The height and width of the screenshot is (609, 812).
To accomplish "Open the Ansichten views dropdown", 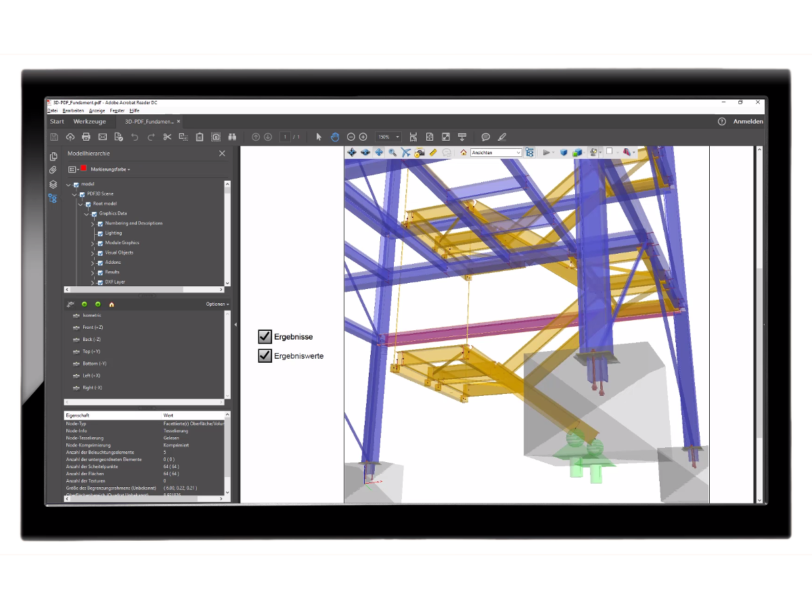I will 520,152.
